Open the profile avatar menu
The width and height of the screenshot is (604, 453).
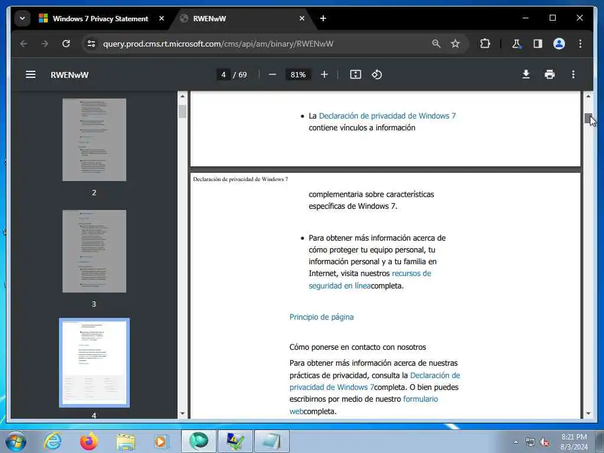point(559,44)
